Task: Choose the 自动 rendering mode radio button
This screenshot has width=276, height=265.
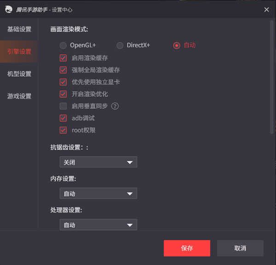Action: [x=177, y=45]
